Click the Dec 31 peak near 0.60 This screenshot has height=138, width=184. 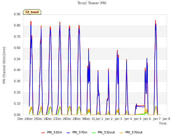(x=89, y=49)
